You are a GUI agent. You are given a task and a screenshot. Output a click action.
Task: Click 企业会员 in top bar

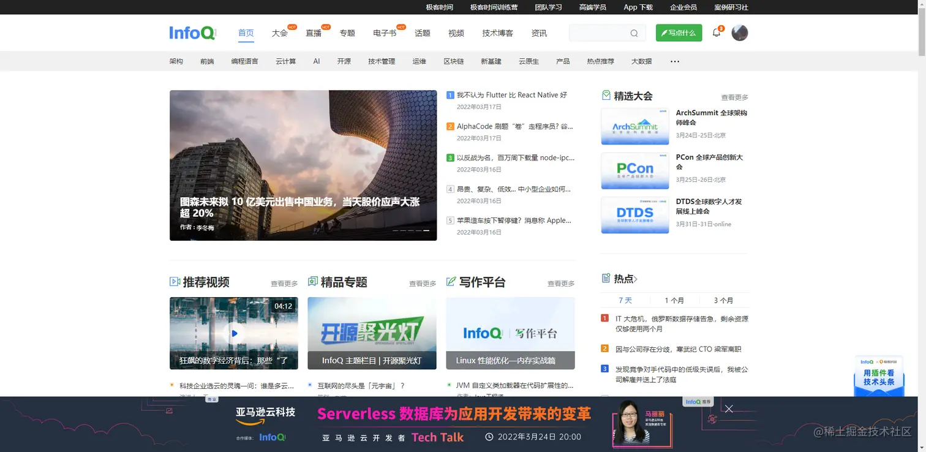(683, 7)
